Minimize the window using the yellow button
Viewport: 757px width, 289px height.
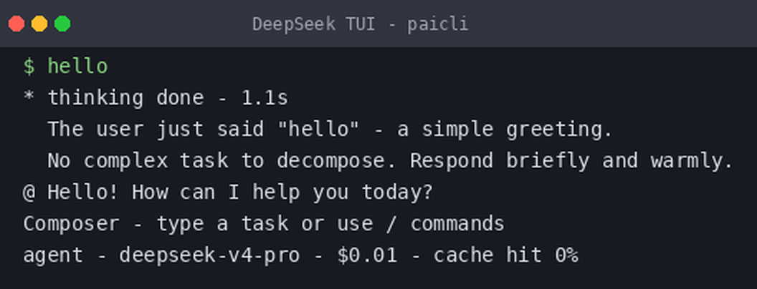click(x=39, y=24)
